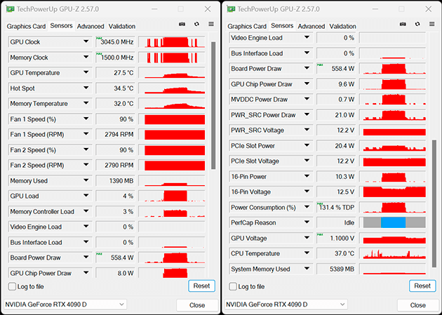Take screenshot with camera icon in right window
The width and height of the screenshot is (442, 315).
(403, 25)
